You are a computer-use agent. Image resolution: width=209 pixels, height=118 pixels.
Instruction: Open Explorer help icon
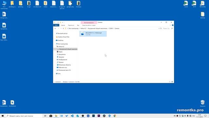(173, 25)
